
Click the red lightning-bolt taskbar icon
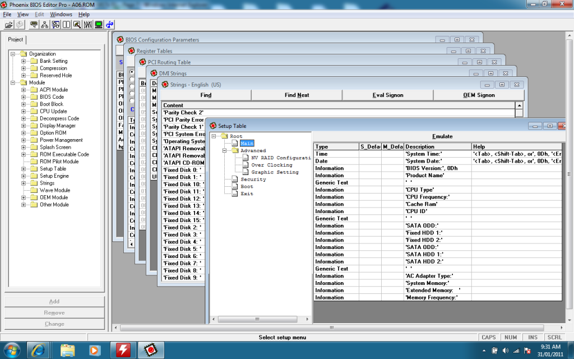pyautogui.click(x=123, y=350)
